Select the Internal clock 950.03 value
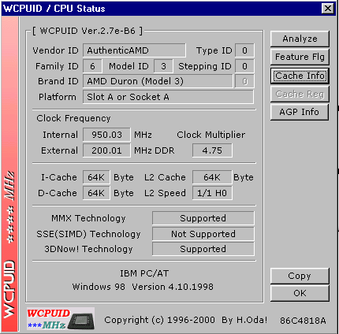This screenshot has width=339, height=334. pyautogui.click(x=106, y=135)
